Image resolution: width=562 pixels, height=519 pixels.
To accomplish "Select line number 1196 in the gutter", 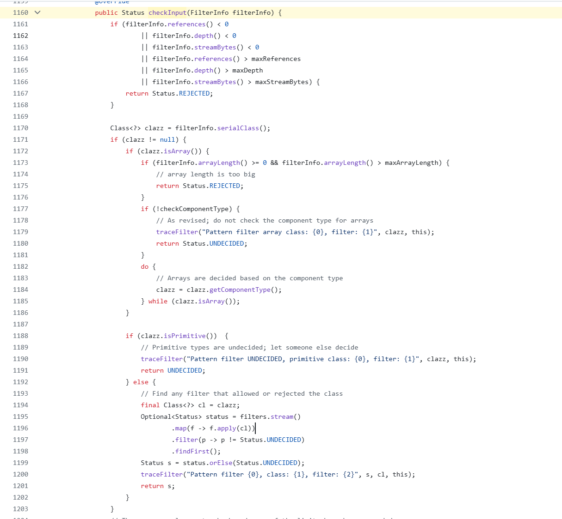I will point(20,428).
